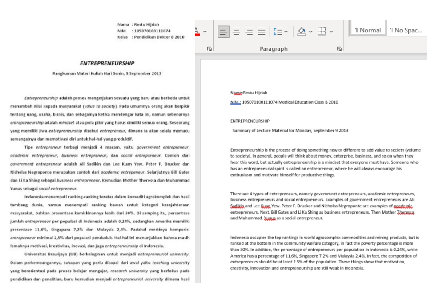Click 'NIM : 105070100111074' in left document
Viewport: 427px width, 303px height.
click(144, 31)
